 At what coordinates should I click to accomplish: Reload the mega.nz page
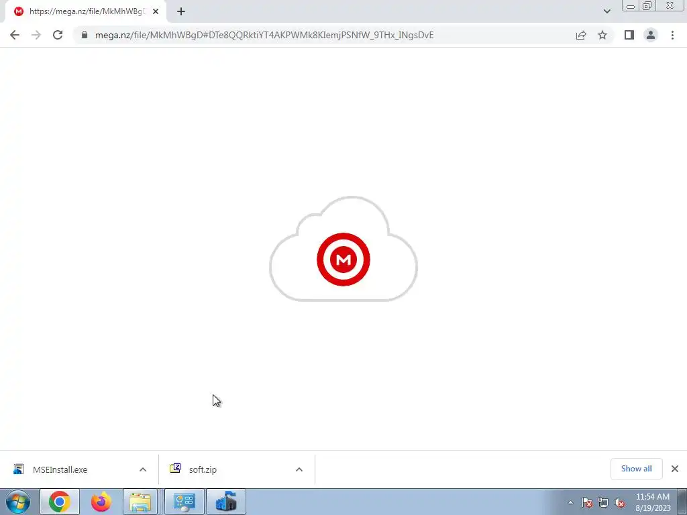[58, 35]
